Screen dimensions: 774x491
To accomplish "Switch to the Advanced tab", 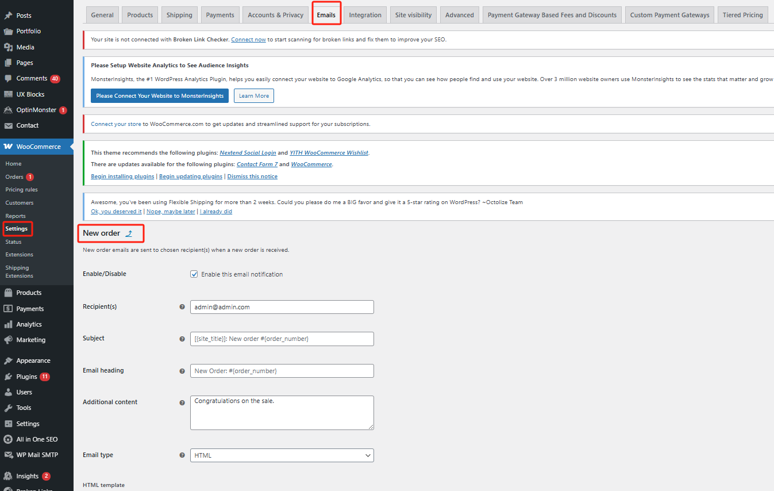I will coord(460,15).
